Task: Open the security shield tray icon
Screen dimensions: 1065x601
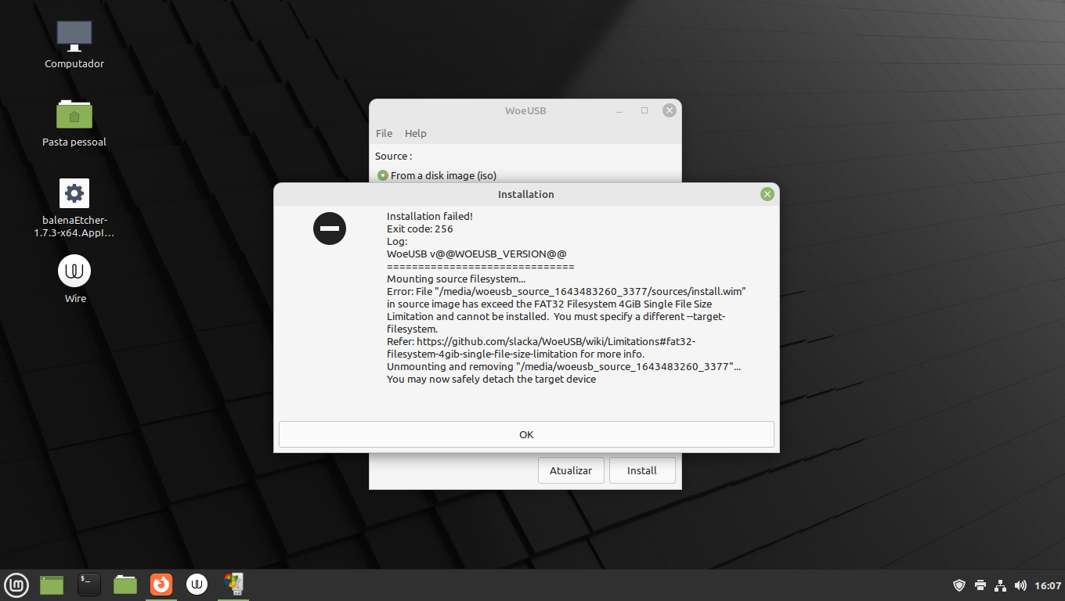Action: [959, 585]
